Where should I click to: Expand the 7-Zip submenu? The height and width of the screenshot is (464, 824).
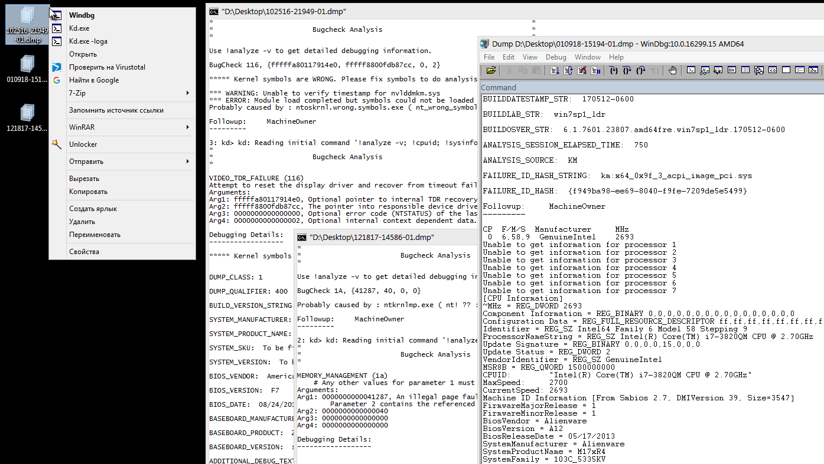[x=122, y=93]
